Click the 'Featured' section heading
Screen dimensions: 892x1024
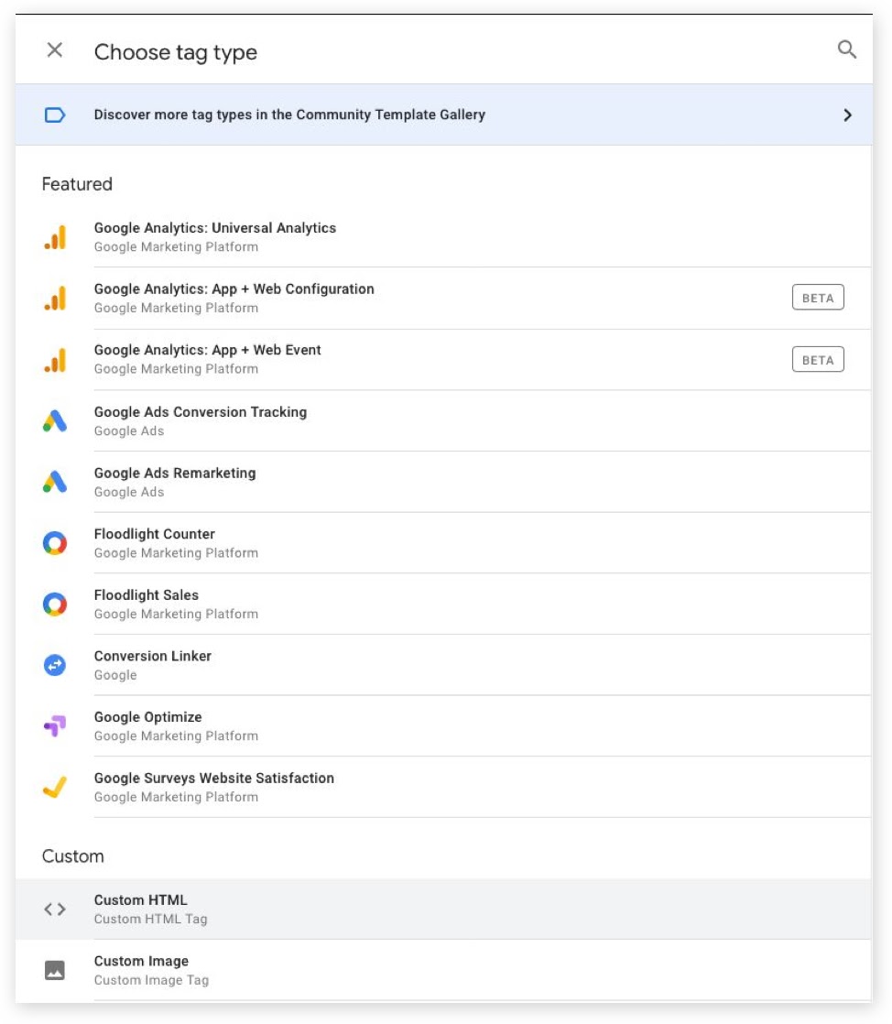(x=77, y=184)
